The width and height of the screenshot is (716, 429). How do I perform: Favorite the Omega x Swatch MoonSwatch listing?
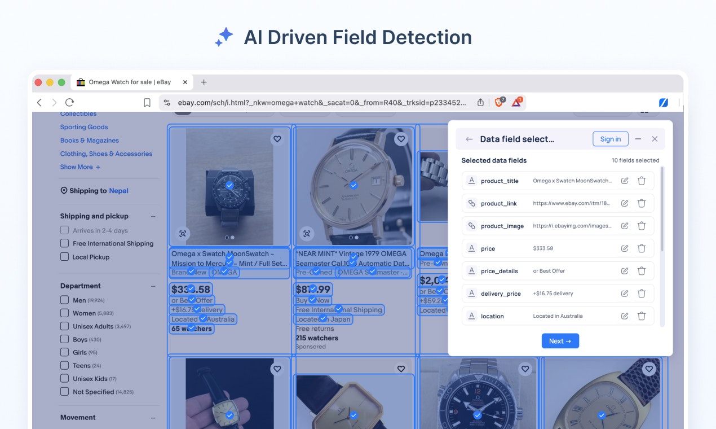277,139
